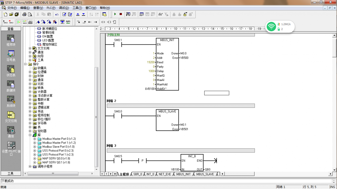Image resolution: width=337 pixels, height=189 pixels.
Task: Click the program status glasses icon
Action: 160,14
